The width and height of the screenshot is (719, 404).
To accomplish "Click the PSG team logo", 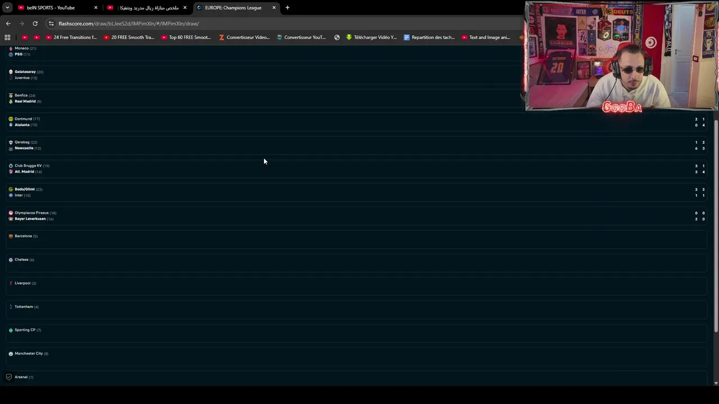I will click(x=11, y=54).
